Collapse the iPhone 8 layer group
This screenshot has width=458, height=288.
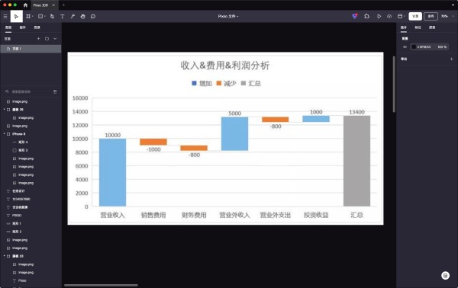click(x=4, y=134)
